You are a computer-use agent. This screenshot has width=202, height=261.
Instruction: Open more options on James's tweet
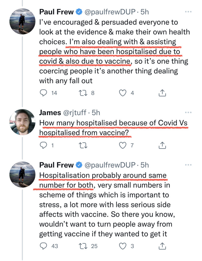188,112
